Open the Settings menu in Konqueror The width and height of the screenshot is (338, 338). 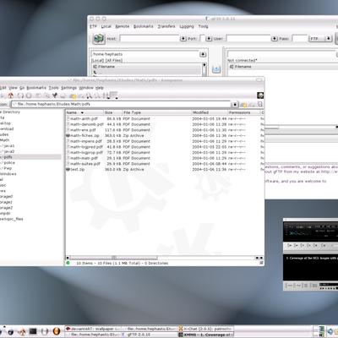pos(68,88)
